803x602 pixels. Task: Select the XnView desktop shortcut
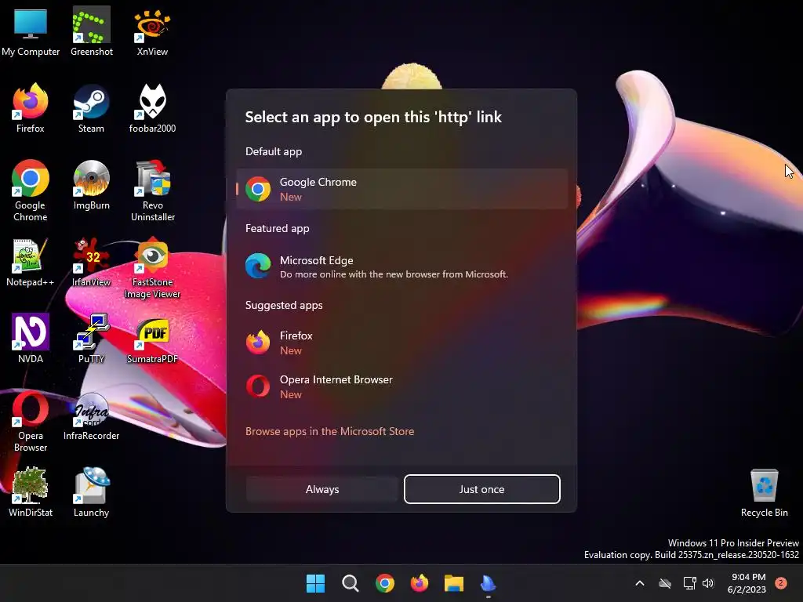[x=152, y=31]
